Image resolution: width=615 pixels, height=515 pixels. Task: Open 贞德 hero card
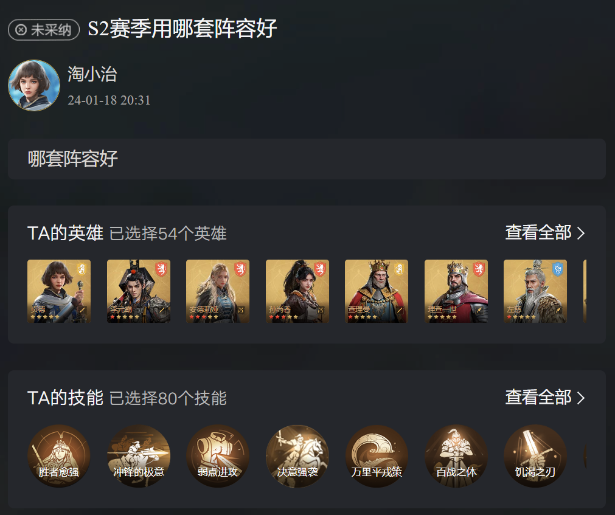pyautogui.click(x=59, y=291)
